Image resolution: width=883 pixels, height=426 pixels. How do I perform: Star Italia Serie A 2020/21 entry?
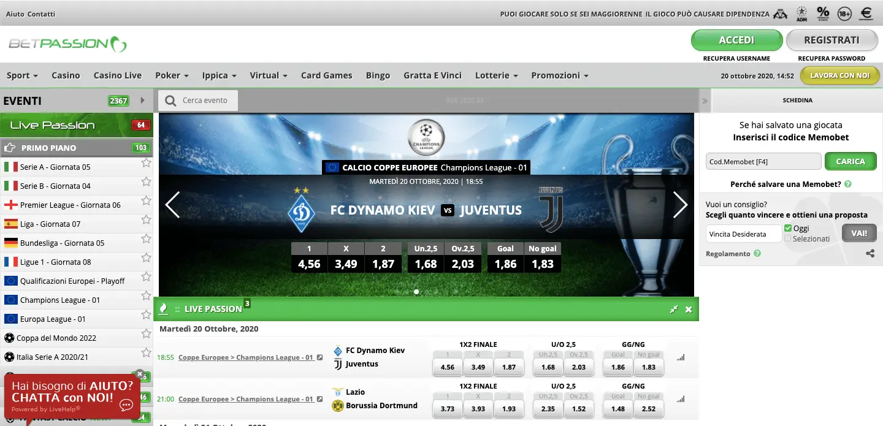(x=146, y=353)
